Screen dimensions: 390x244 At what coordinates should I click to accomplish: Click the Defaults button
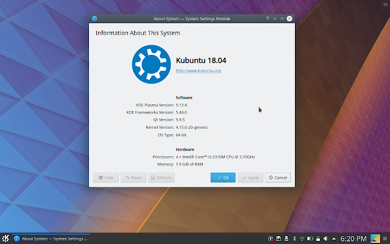coord(161,178)
